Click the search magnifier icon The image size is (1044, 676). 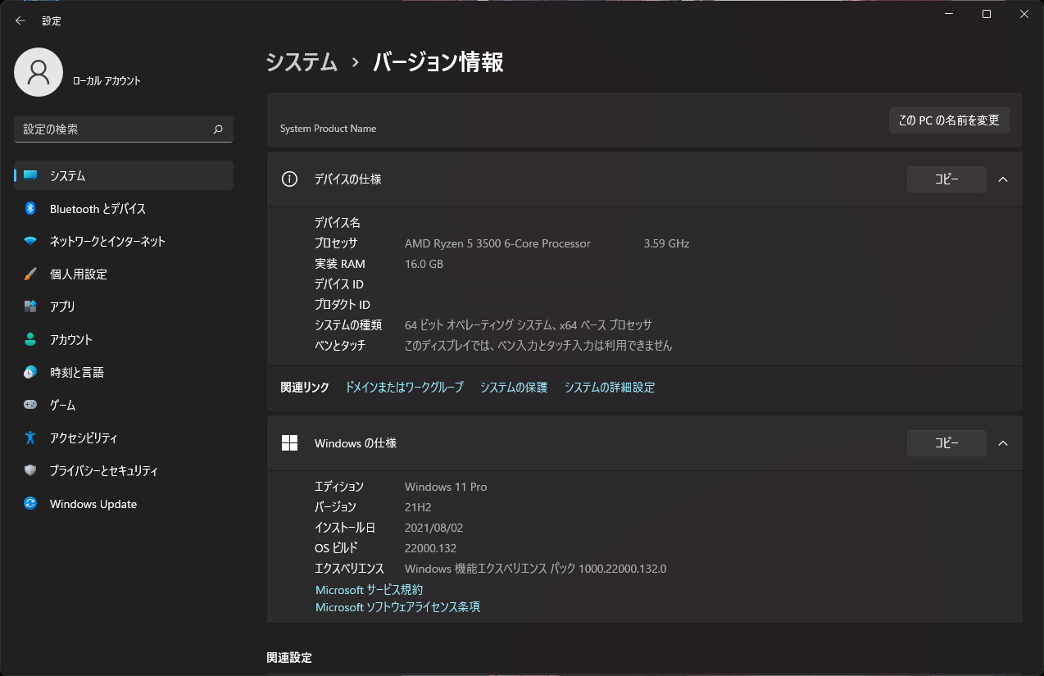click(x=218, y=129)
